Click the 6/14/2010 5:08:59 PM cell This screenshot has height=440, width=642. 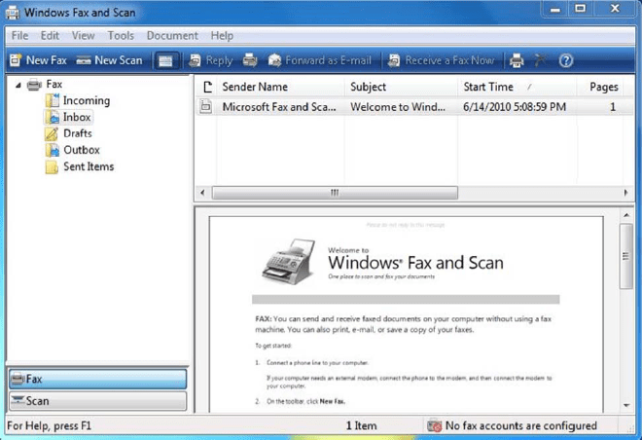tap(515, 107)
